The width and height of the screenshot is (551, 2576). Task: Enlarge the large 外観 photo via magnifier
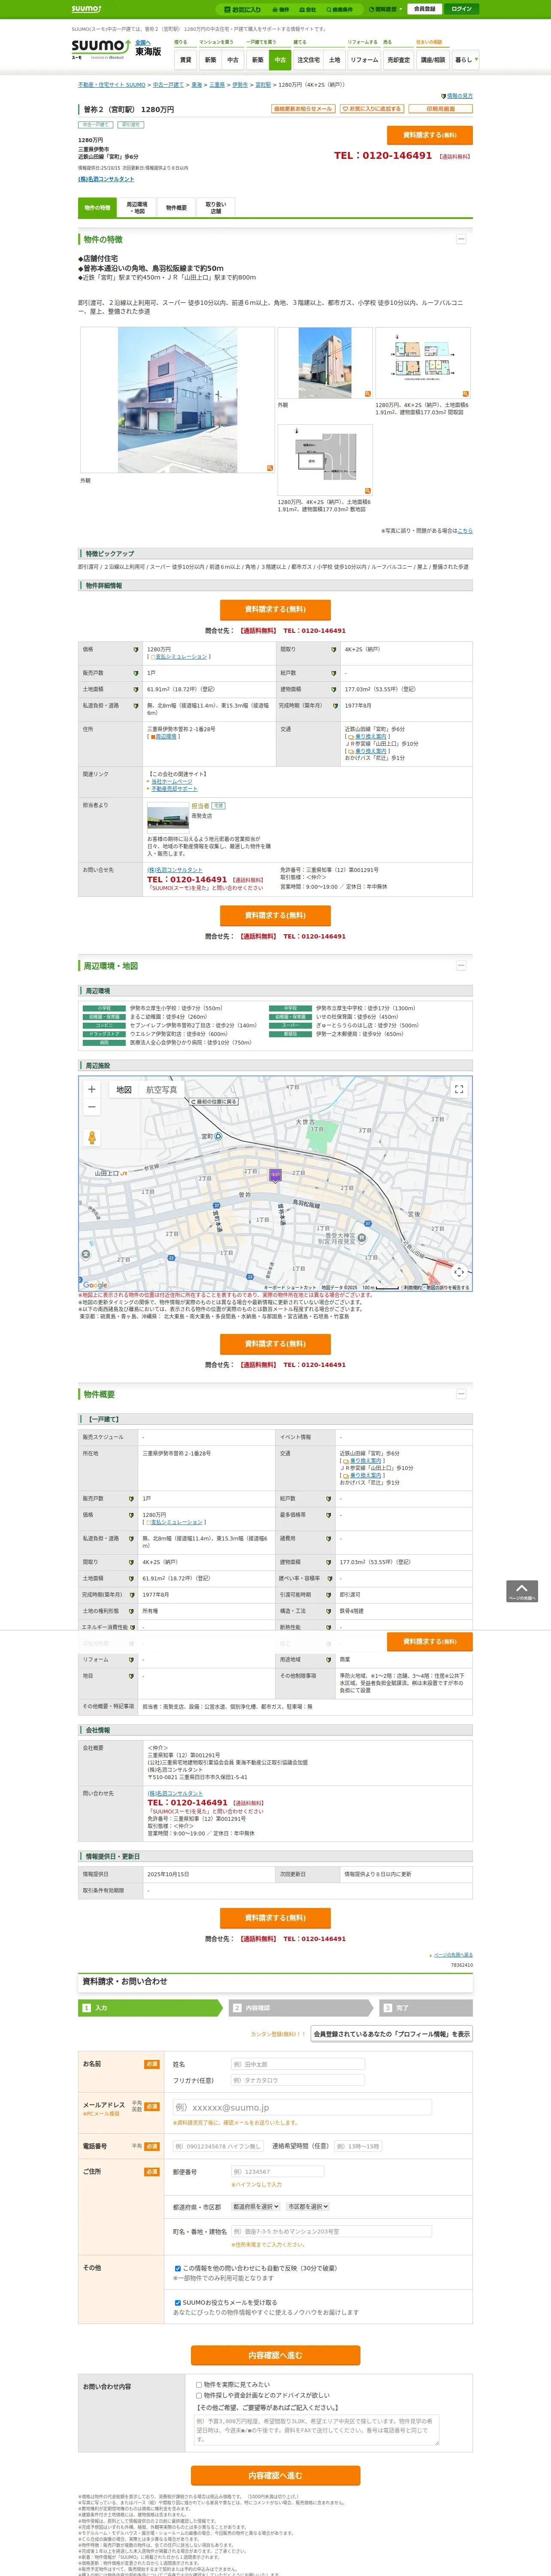click(x=269, y=468)
